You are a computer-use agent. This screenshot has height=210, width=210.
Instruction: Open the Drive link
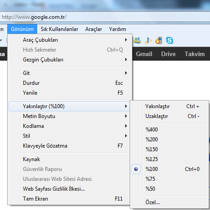click(x=168, y=54)
